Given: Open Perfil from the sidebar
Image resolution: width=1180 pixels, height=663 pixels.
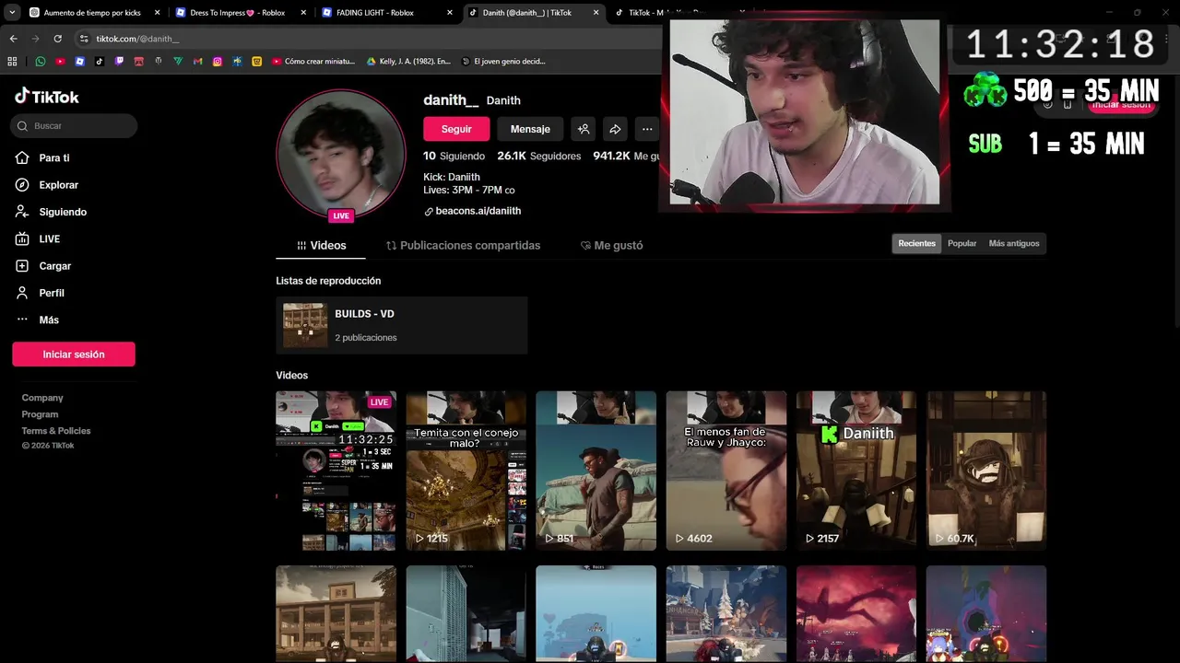Looking at the screenshot, I should tap(40, 293).
